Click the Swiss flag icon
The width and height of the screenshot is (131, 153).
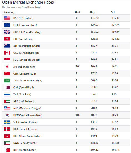(7, 39)
